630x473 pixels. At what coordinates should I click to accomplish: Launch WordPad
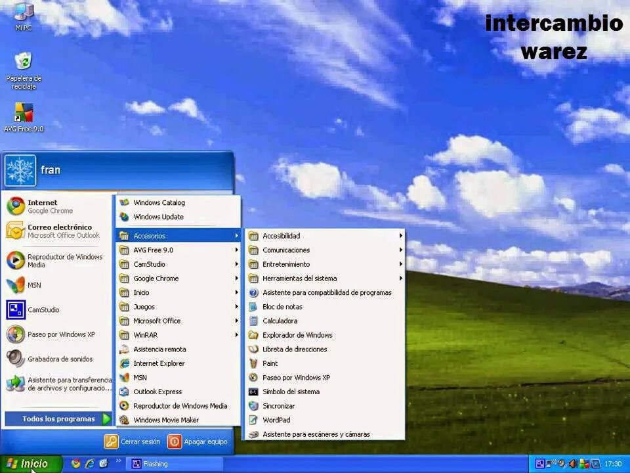(325, 420)
